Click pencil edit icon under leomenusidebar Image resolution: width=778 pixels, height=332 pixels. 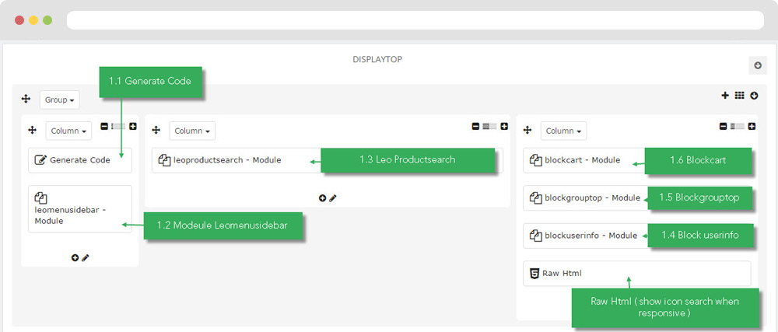(86, 257)
